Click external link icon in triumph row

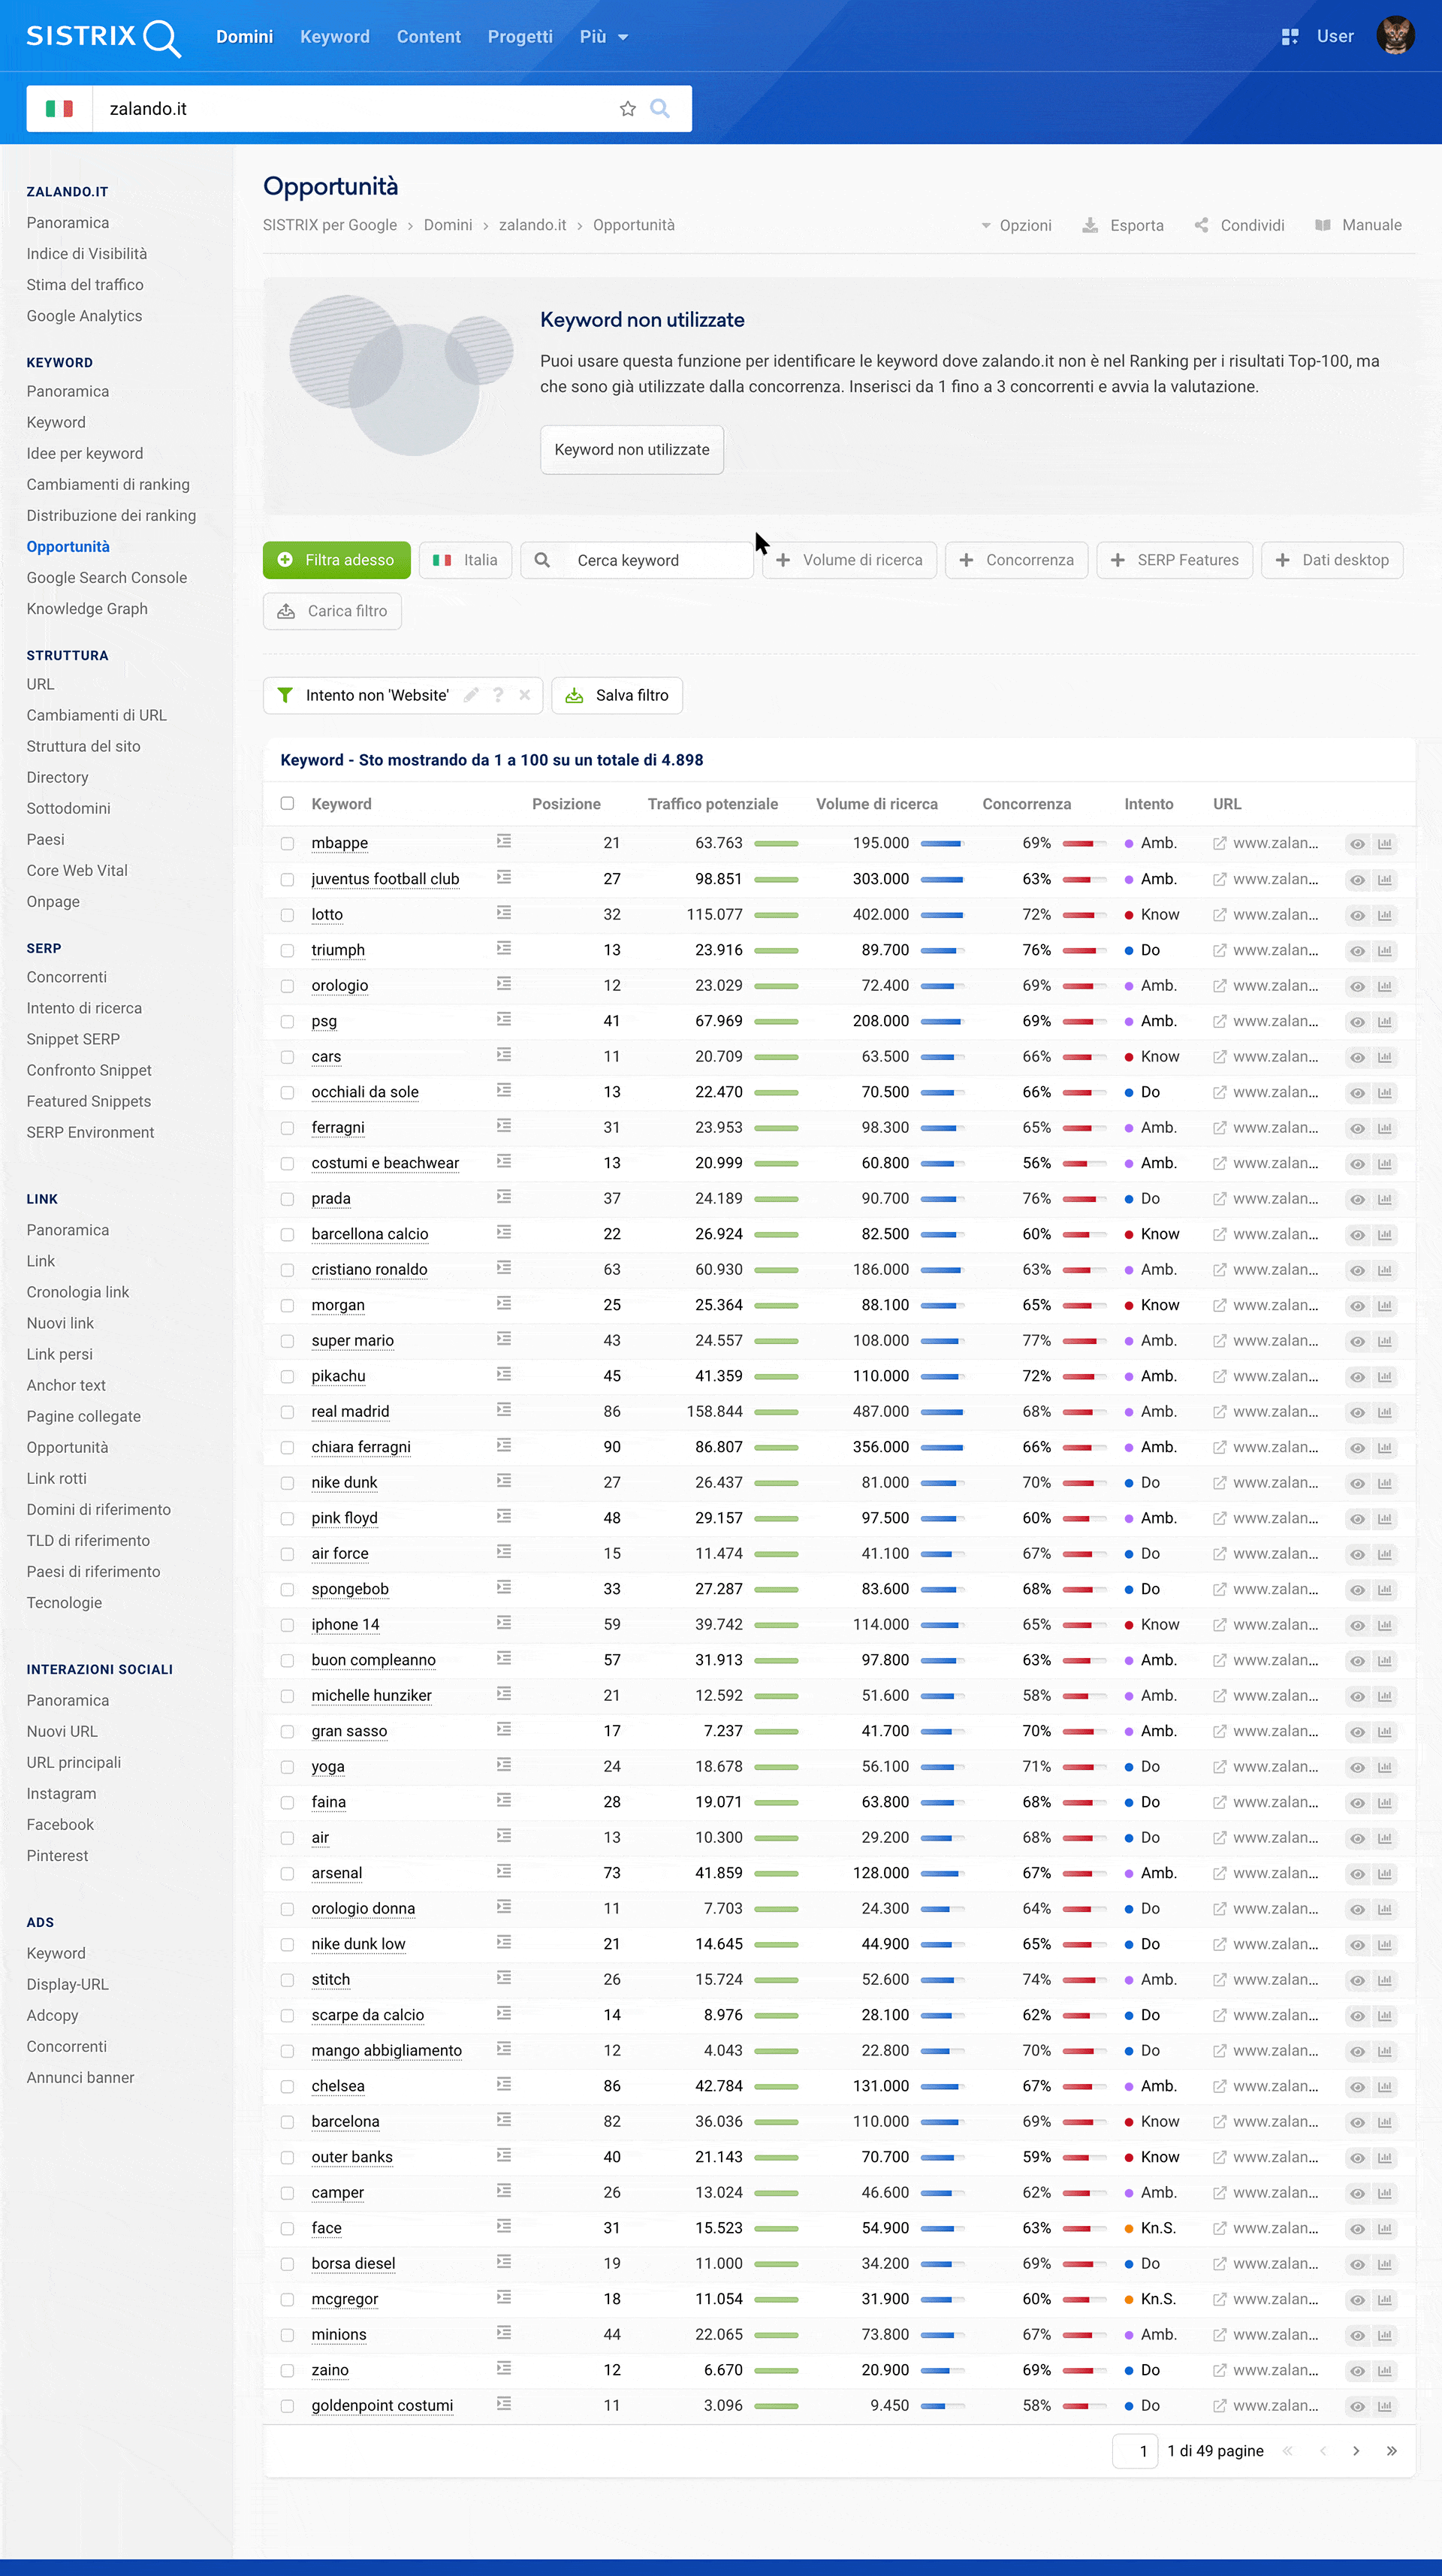(1219, 950)
